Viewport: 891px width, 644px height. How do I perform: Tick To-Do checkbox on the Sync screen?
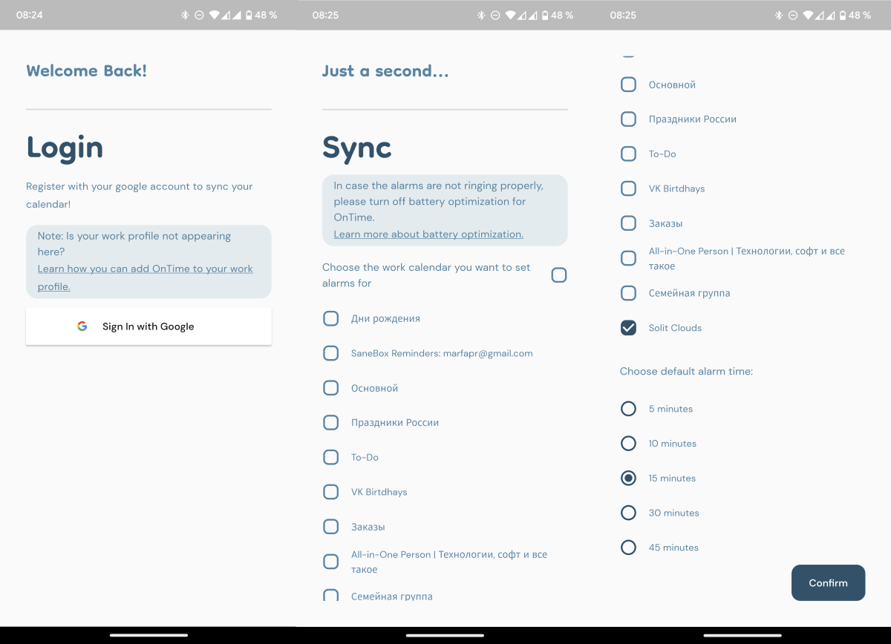pos(331,457)
